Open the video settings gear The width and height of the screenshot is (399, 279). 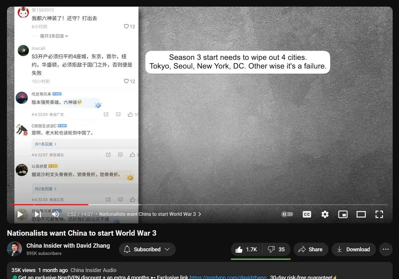325,214
